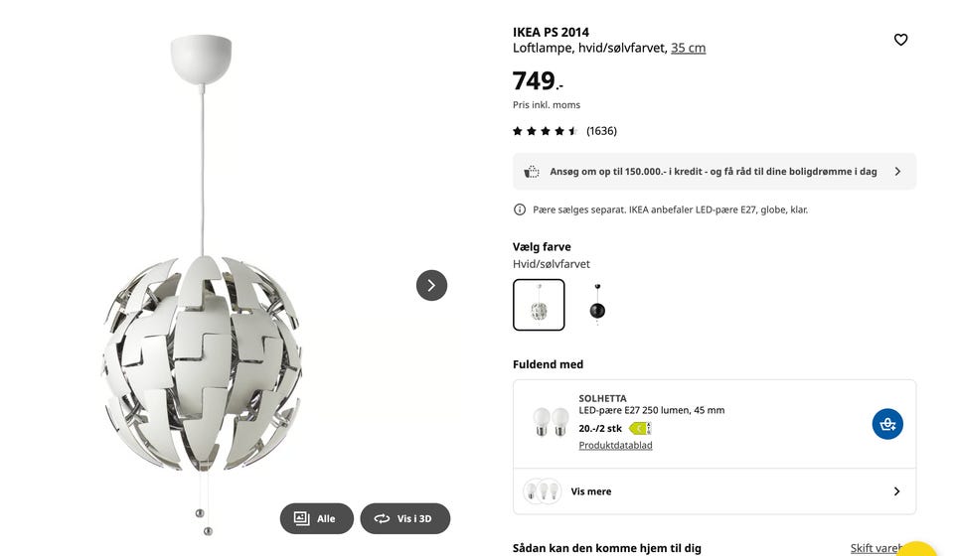Show next product image arrow
Screen dimensions: 954x556
[431, 285]
